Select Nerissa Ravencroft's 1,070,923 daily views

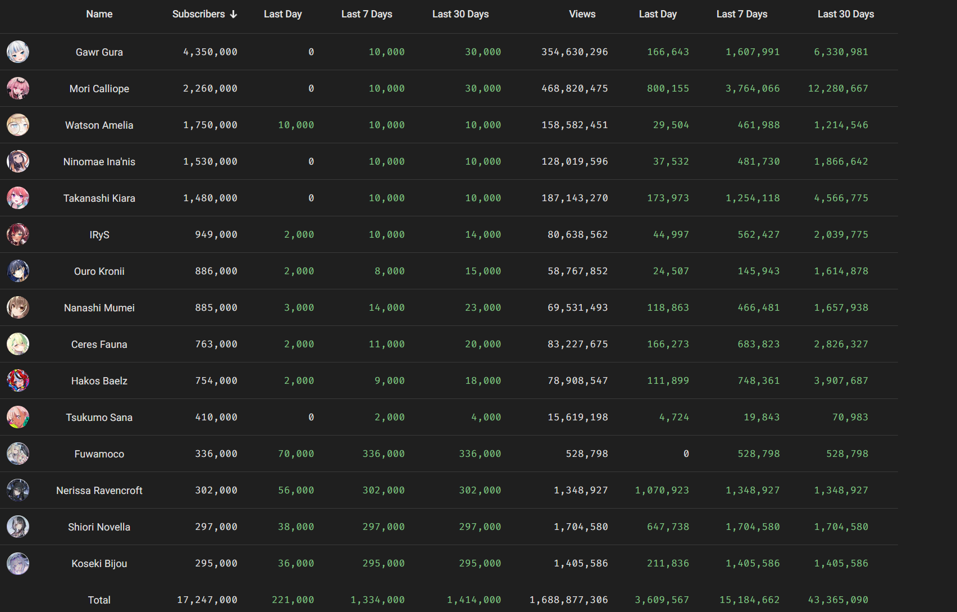pos(662,490)
